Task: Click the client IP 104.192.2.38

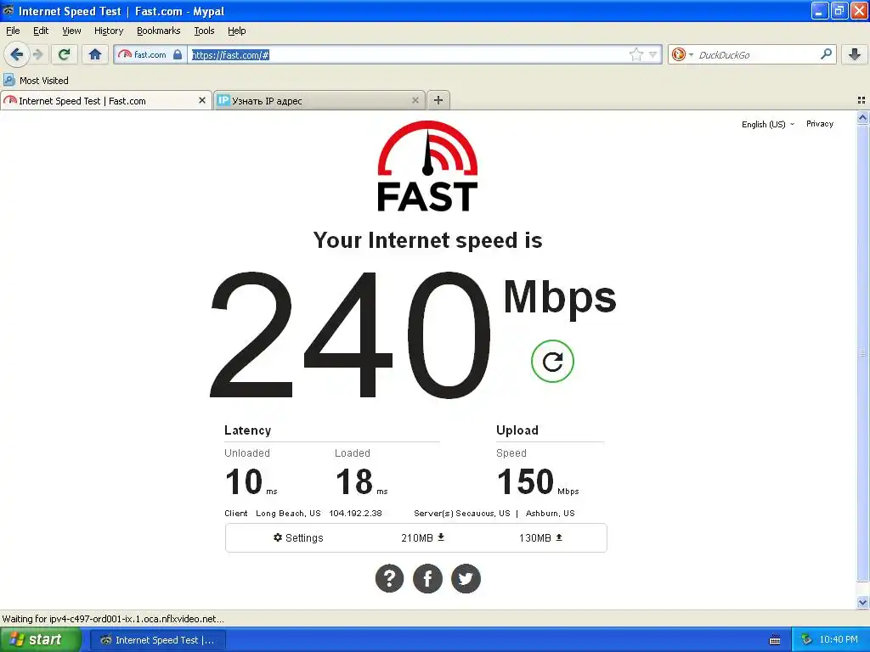Action: (356, 514)
